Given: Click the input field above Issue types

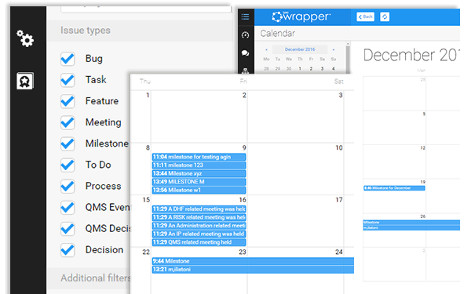Looking at the screenshot, I should (146, 9).
